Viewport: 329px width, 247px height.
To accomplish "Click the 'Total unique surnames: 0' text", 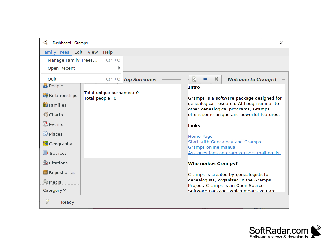I will (x=111, y=93).
